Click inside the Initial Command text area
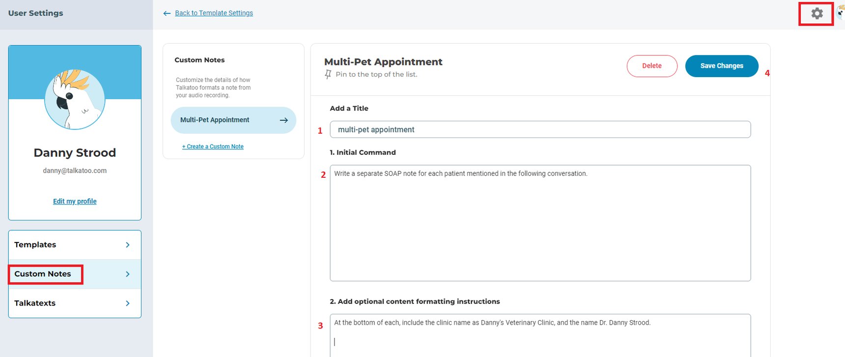The image size is (845, 357). point(540,223)
